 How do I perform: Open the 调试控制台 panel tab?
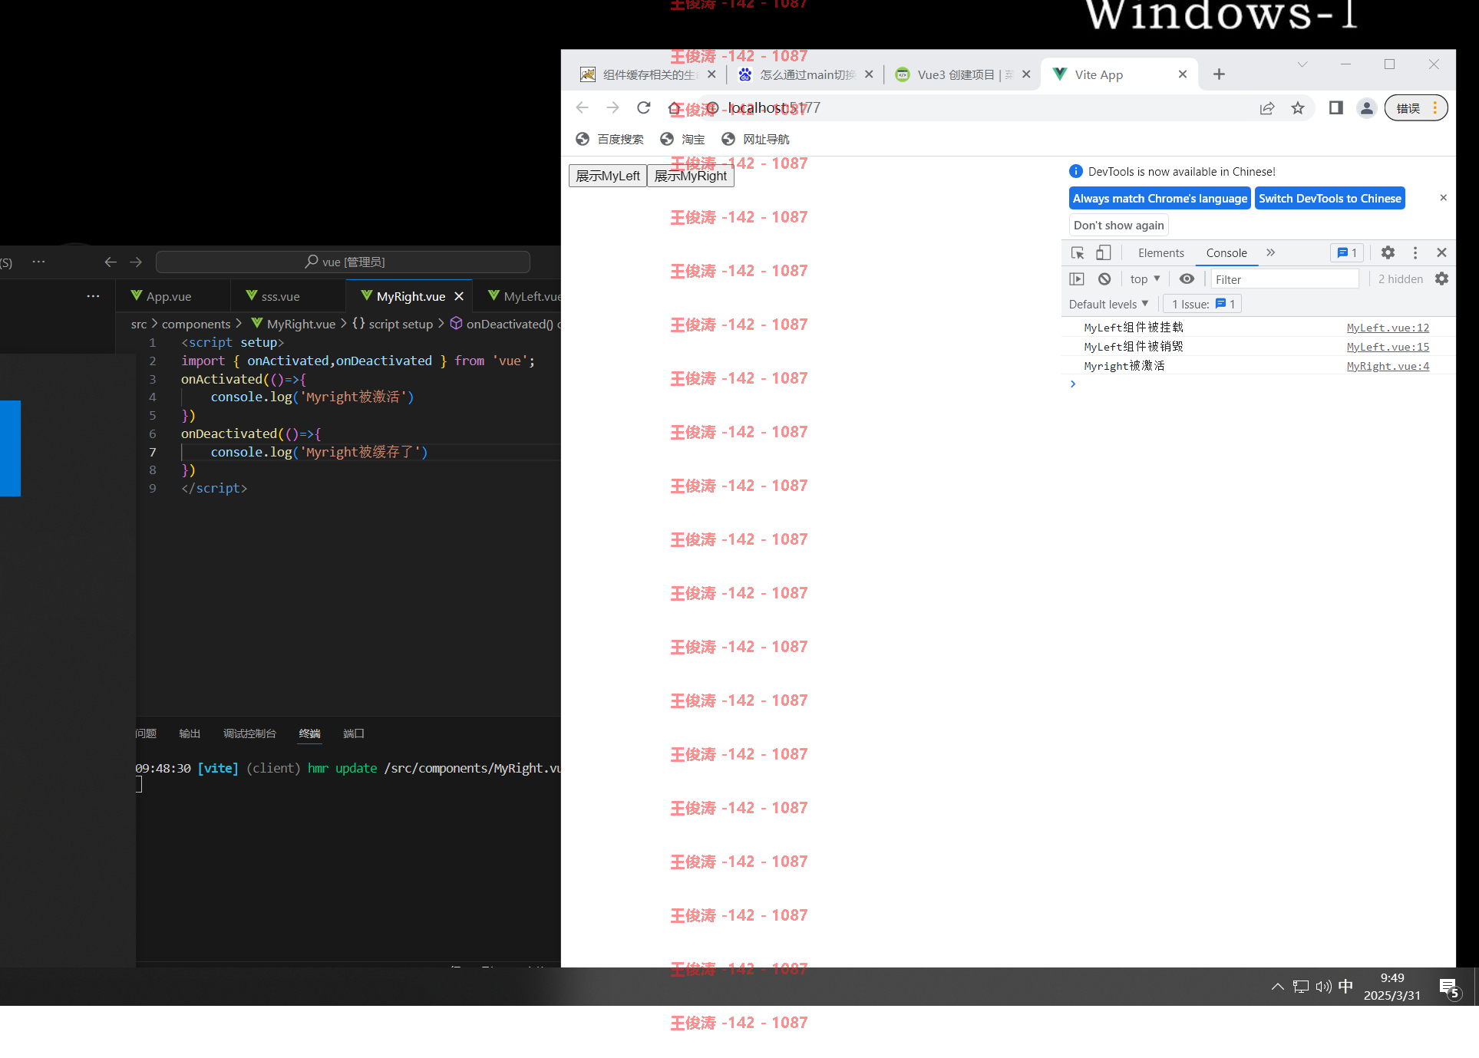[x=249, y=733]
